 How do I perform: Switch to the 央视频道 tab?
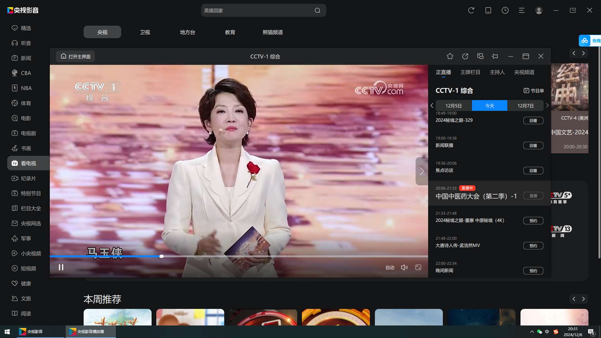point(524,72)
